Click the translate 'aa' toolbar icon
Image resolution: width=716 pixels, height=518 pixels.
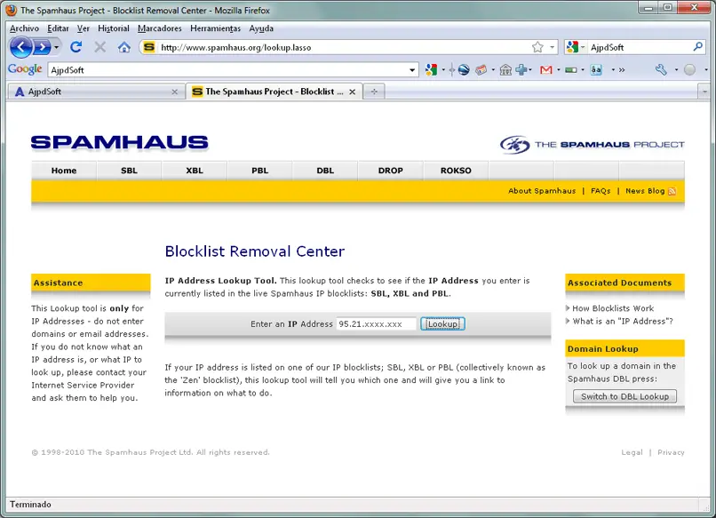pyautogui.click(x=596, y=70)
